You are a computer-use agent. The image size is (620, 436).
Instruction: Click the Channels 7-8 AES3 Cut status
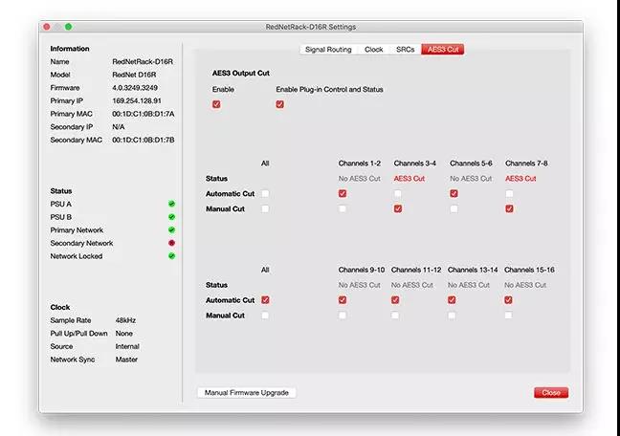pyautogui.click(x=520, y=179)
